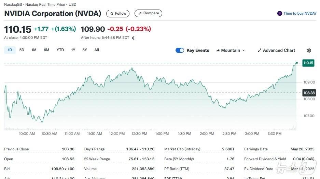Show the 5Y price history

85,50
